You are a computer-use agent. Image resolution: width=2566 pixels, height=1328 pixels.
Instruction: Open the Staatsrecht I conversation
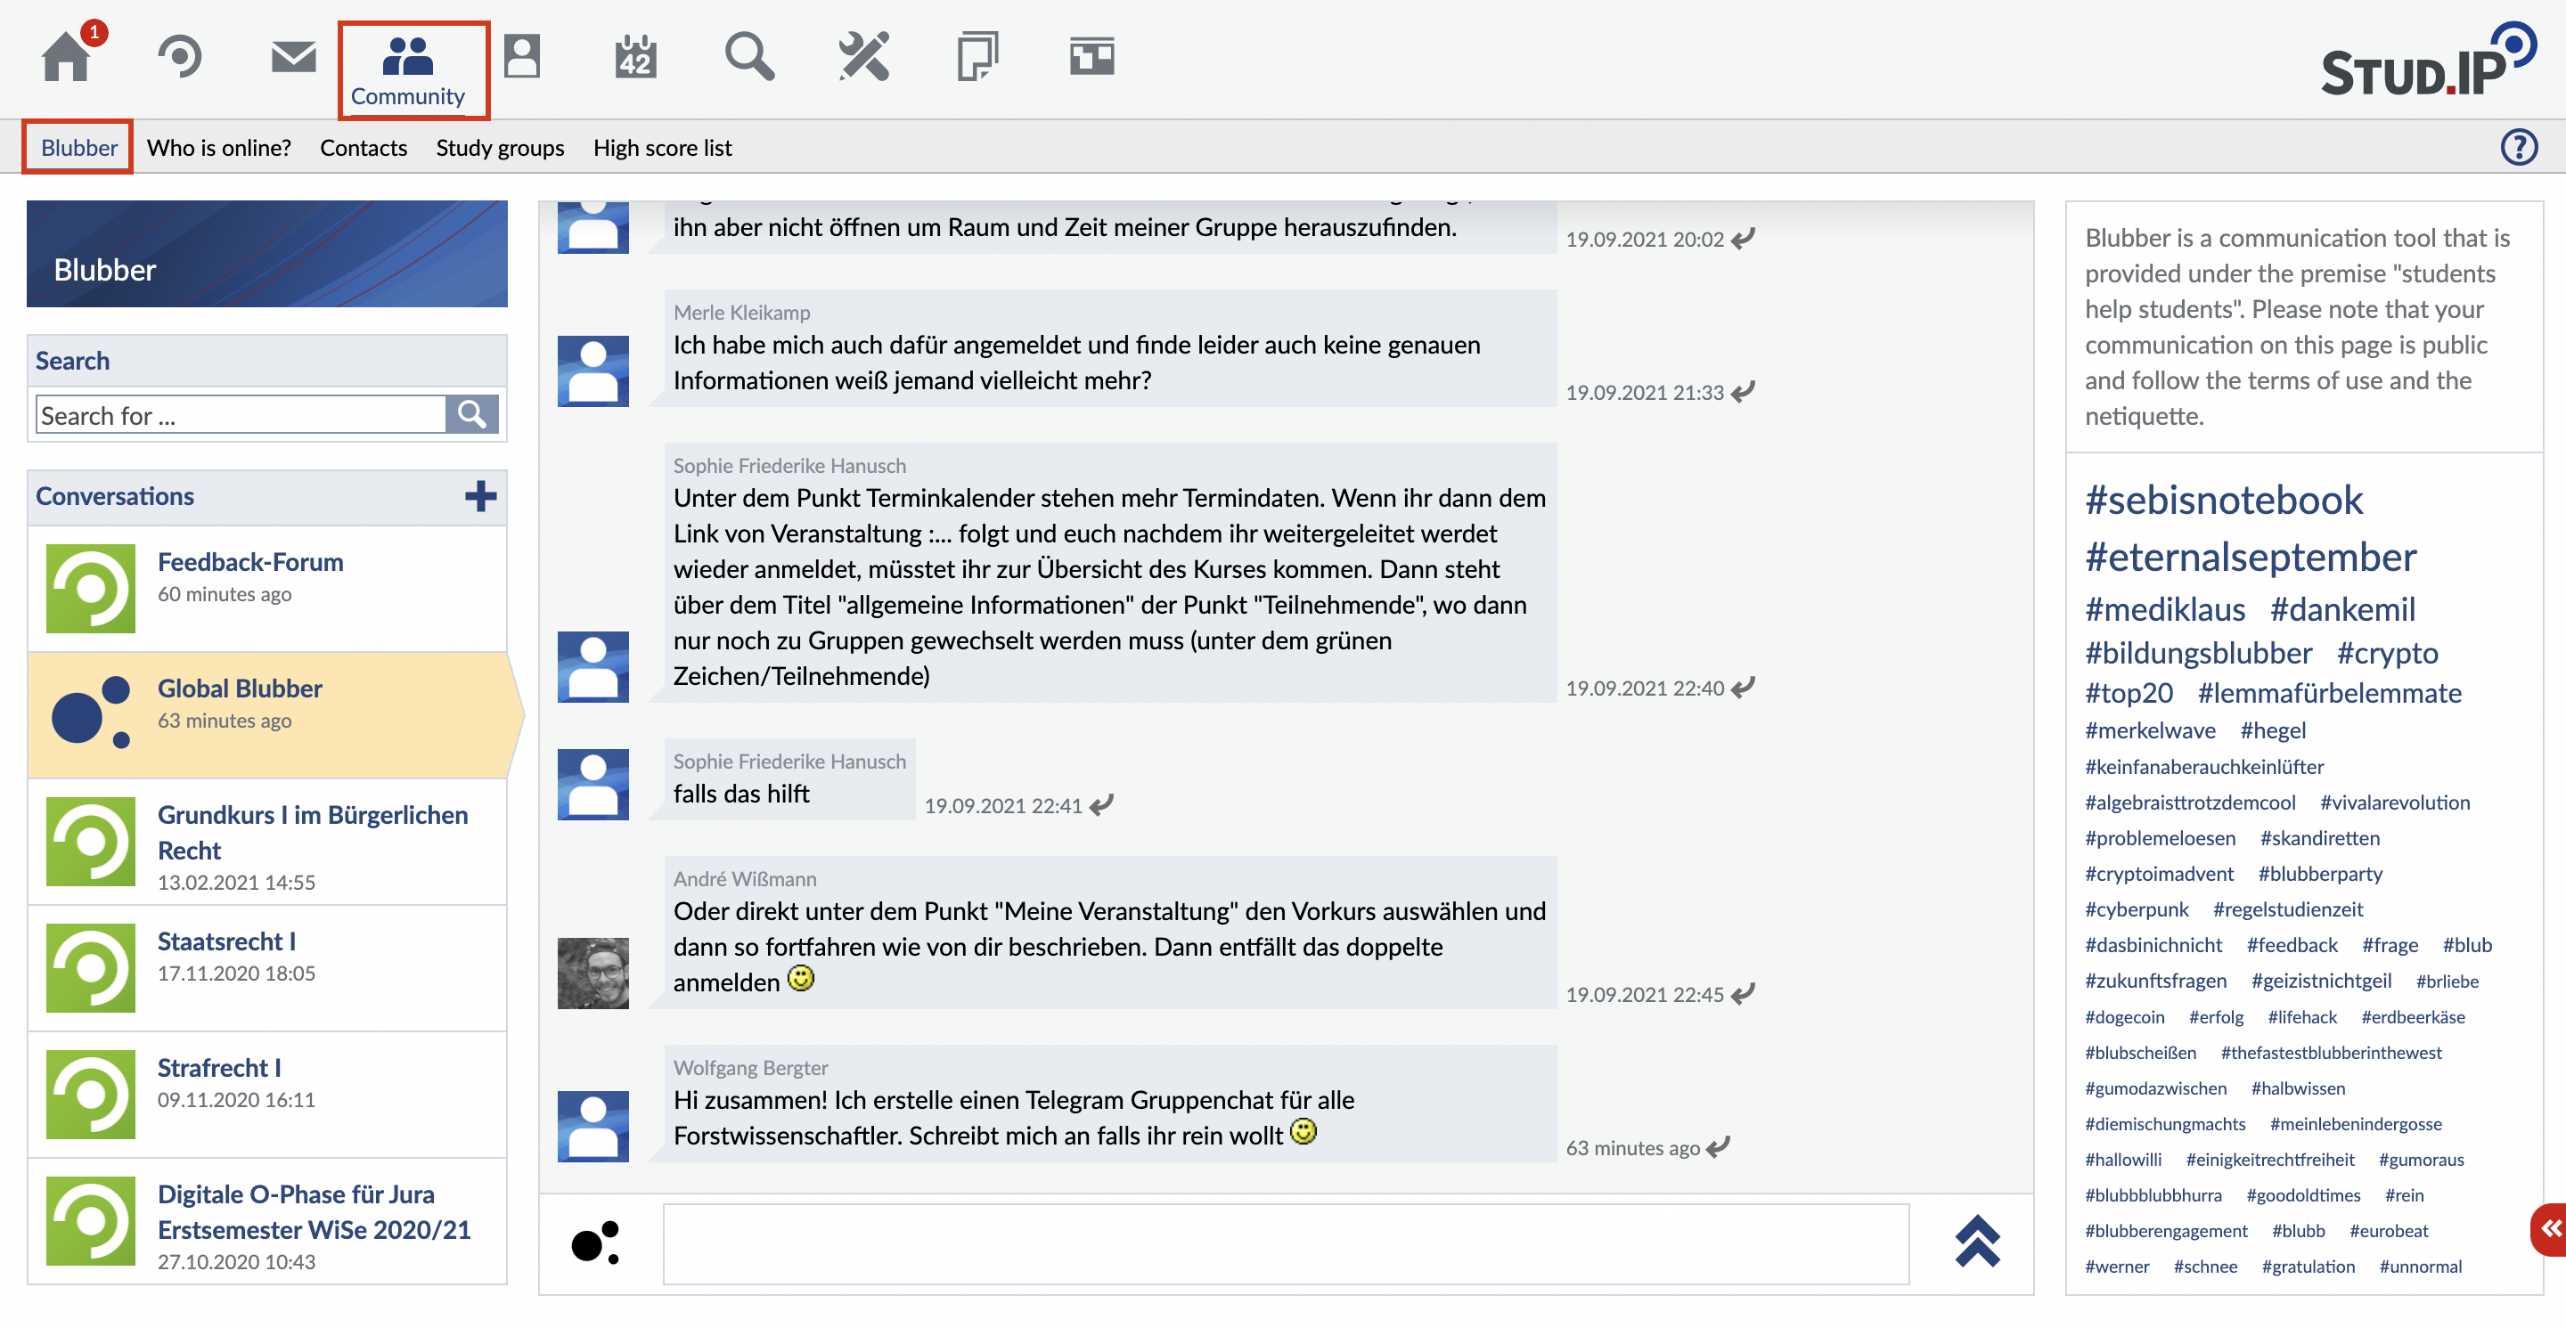pos(226,941)
